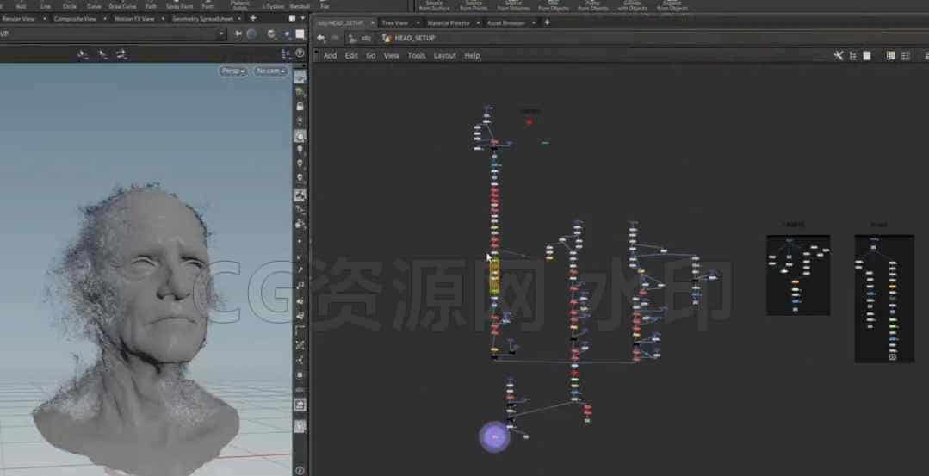Select the yellow highlighted node in the main chain
This screenshot has width=929, height=476.
tap(494, 276)
